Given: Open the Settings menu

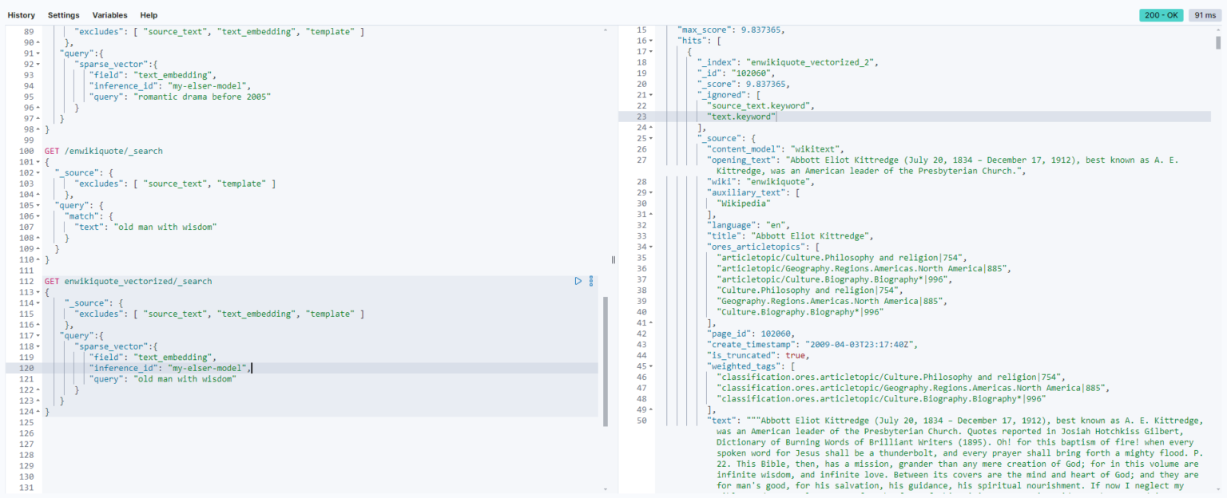Looking at the screenshot, I should tap(63, 14).
